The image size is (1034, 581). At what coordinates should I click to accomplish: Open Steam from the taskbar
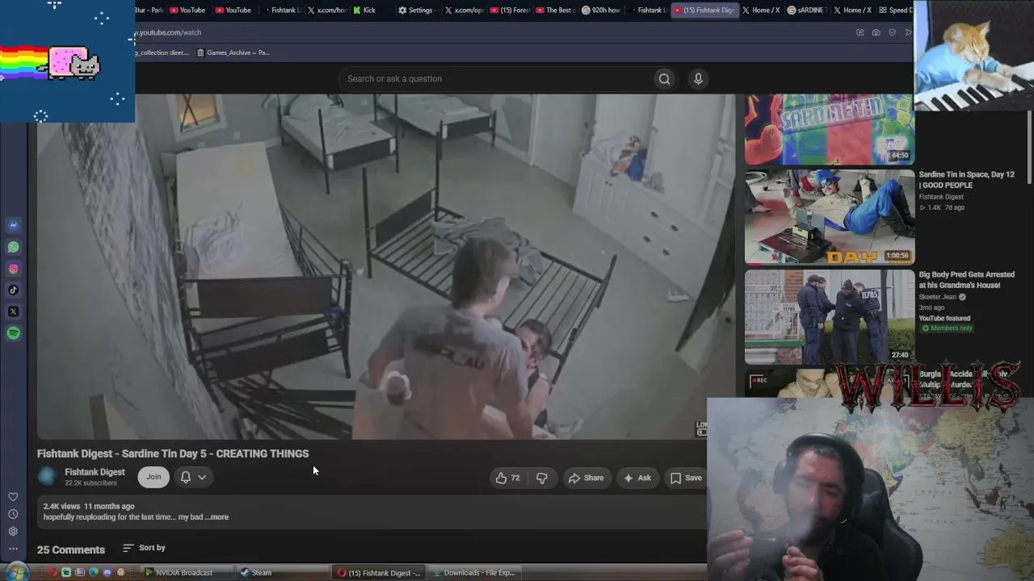click(x=283, y=573)
